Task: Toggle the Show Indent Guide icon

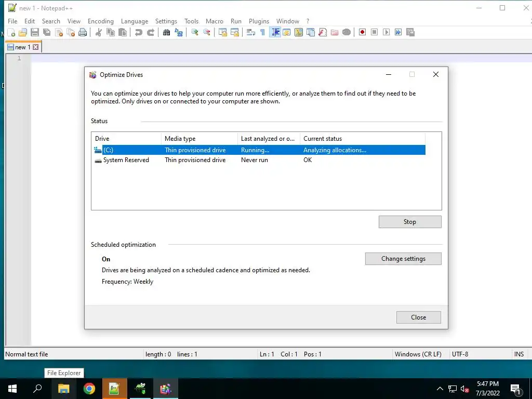Action: click(275, 33)
